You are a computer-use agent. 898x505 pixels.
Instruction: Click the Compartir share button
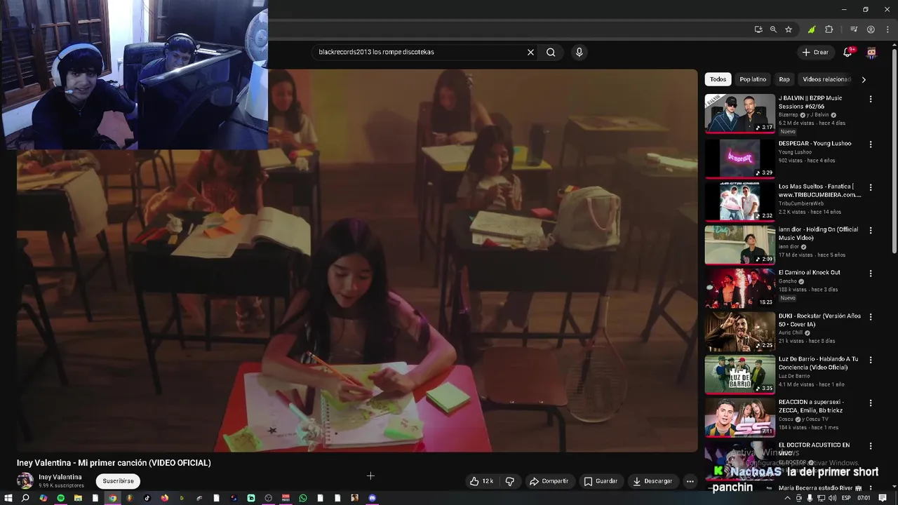549,481
